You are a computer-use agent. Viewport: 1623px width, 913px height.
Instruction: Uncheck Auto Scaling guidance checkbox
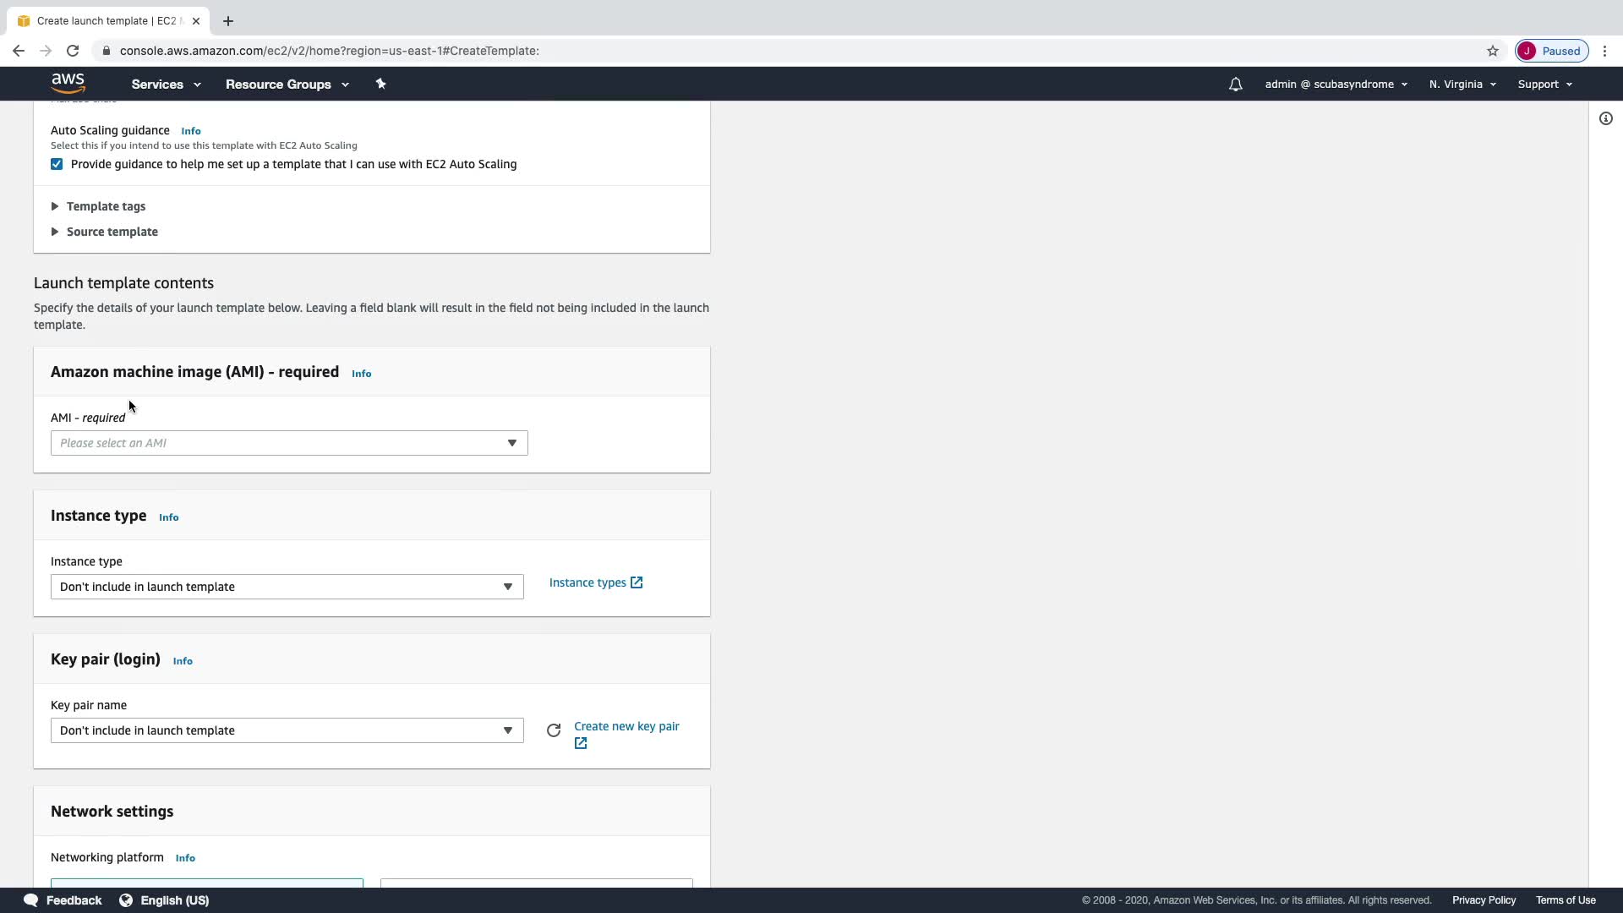pos(57,164)
